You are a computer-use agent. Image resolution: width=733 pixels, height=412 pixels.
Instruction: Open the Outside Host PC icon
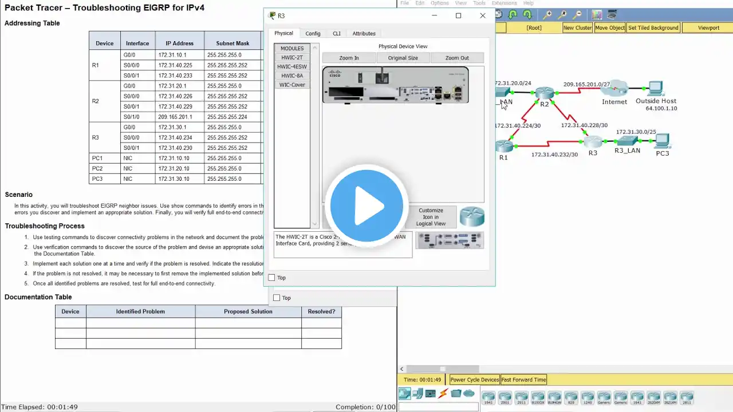655,89
